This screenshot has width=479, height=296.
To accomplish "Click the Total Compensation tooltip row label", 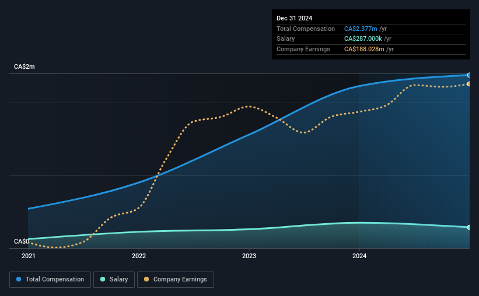I will tap(306, 29).
